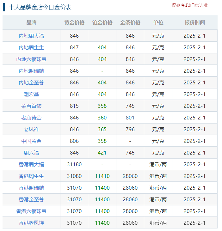Open the 内地六福珠宝 brand link

click(31, 59)
